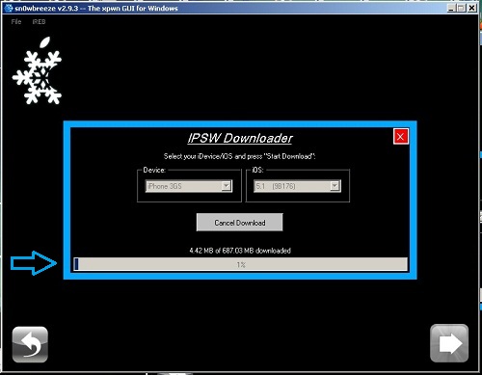Open the File menu
Viewport: 482px width, 375px height.
point(16,22)
